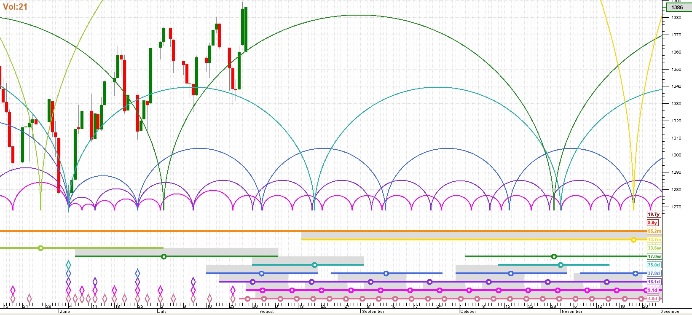692x315 pixels.
Task: Click the September label on time axis
Action: pyautogui.click(x=373, y=312)
